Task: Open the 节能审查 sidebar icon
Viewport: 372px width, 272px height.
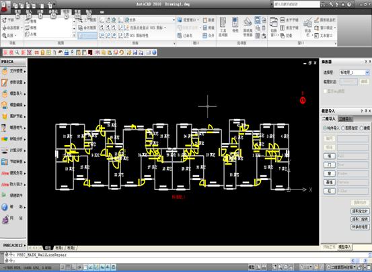Action: (x=5, y=162)
